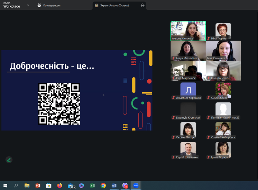Switch to the Конференция tab
Screen dimensions: 258x190
point(49,6)
